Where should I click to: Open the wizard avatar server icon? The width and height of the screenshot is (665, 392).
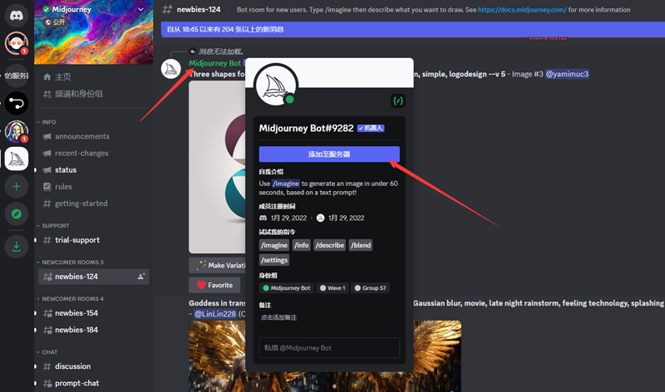point(16,131)
